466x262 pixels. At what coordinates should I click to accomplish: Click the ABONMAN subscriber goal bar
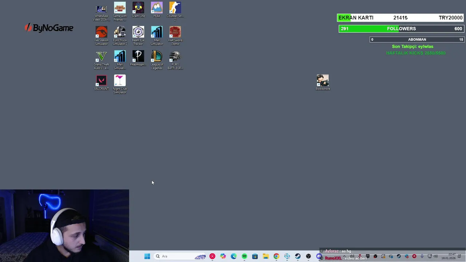click(x=417, y=39)
